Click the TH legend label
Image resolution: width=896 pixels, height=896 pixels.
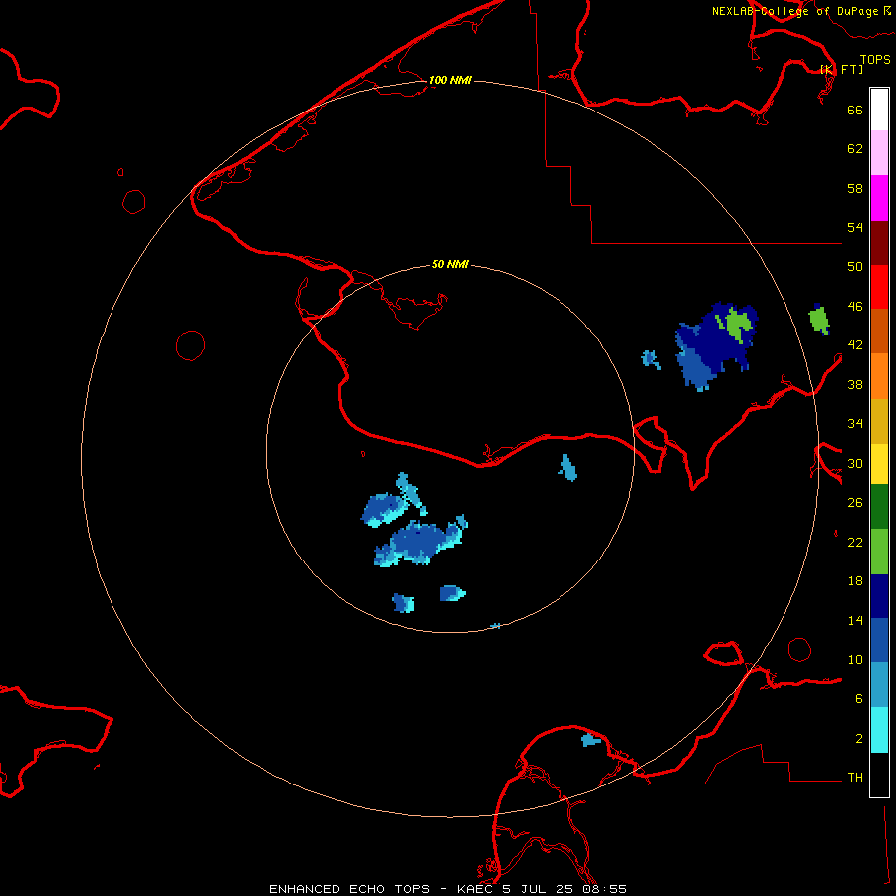[x=855, y=778]
